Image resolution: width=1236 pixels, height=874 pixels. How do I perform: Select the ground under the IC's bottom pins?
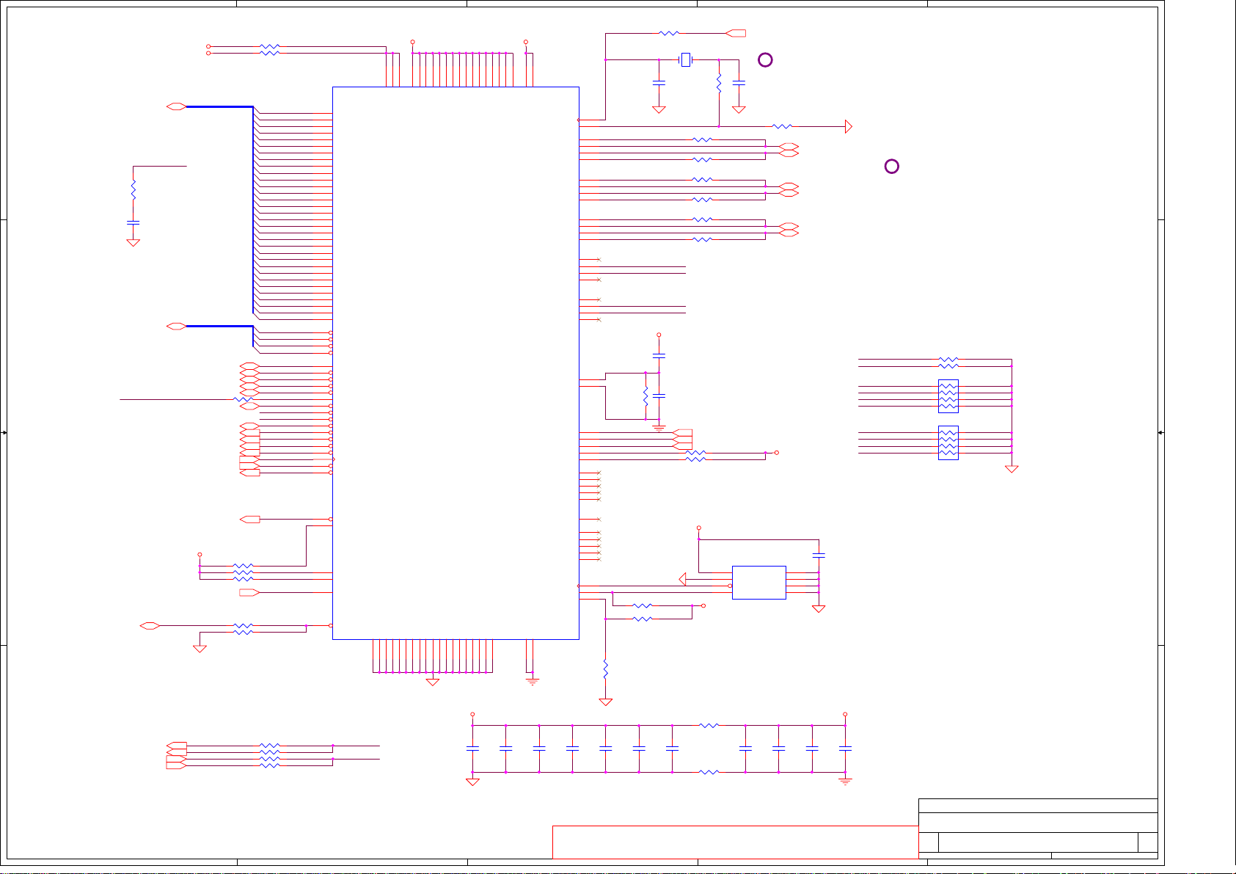click(433, 682)
